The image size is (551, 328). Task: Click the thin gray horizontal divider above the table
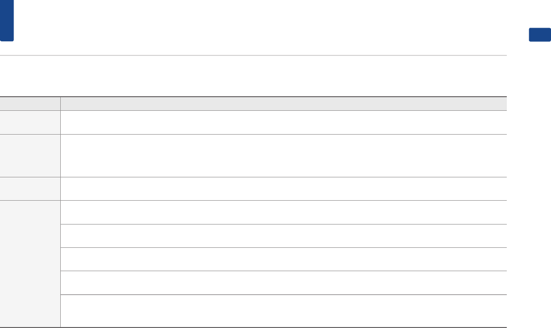(x=253, y=55)
